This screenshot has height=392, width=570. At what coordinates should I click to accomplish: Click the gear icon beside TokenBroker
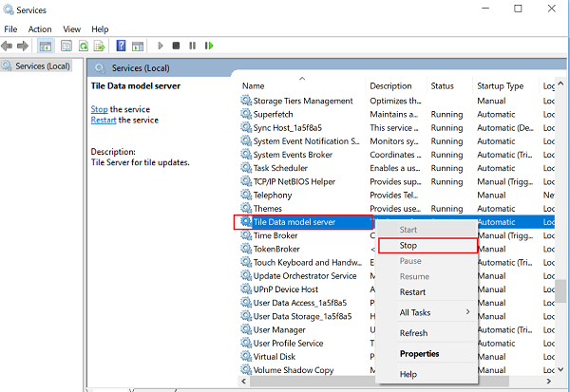(246, 249)
